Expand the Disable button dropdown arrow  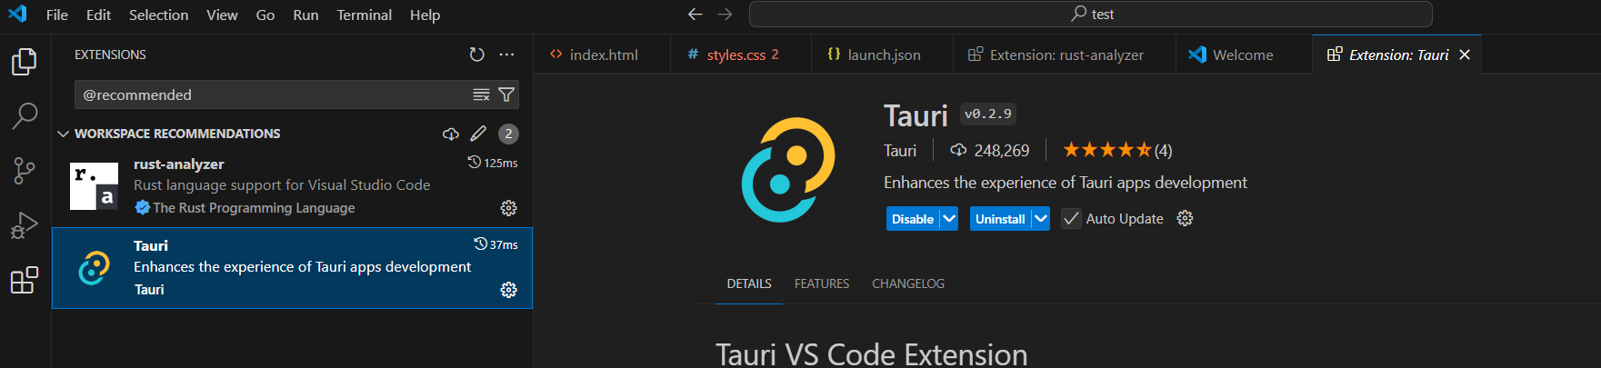(949, 219)
